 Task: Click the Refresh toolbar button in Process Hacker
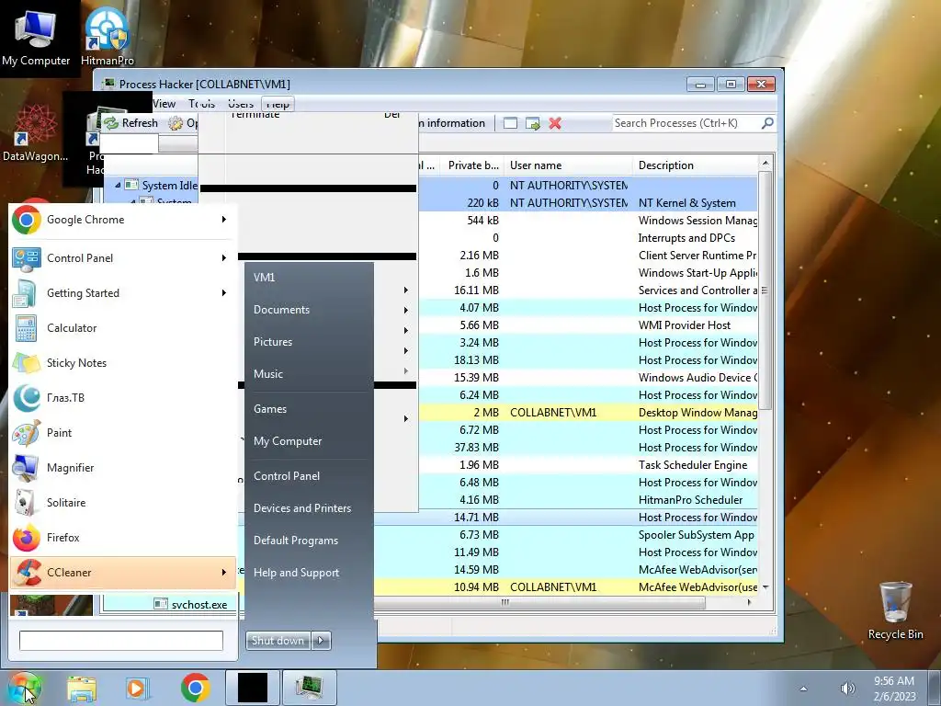pyautogui.click(x=130, y=123)
